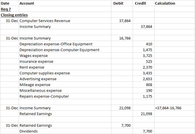Select Income Summary cell debited 21,098

click(65, 108)
